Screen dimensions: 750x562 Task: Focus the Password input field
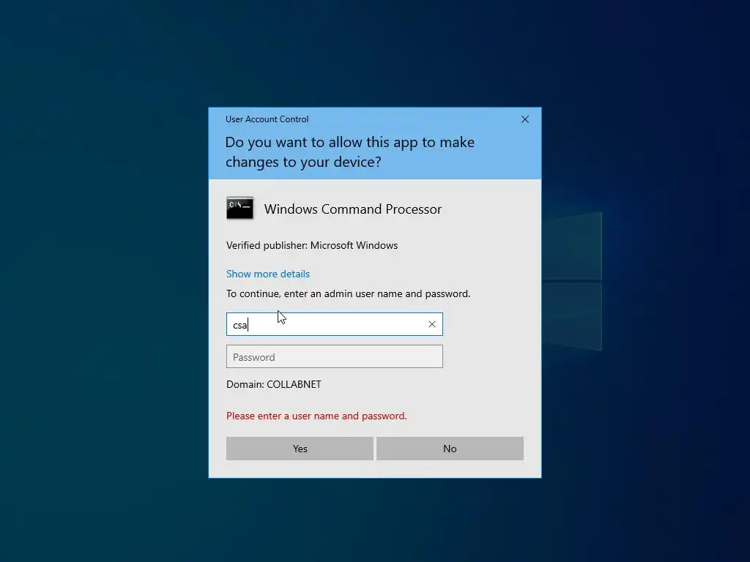[x=334, y=356]
